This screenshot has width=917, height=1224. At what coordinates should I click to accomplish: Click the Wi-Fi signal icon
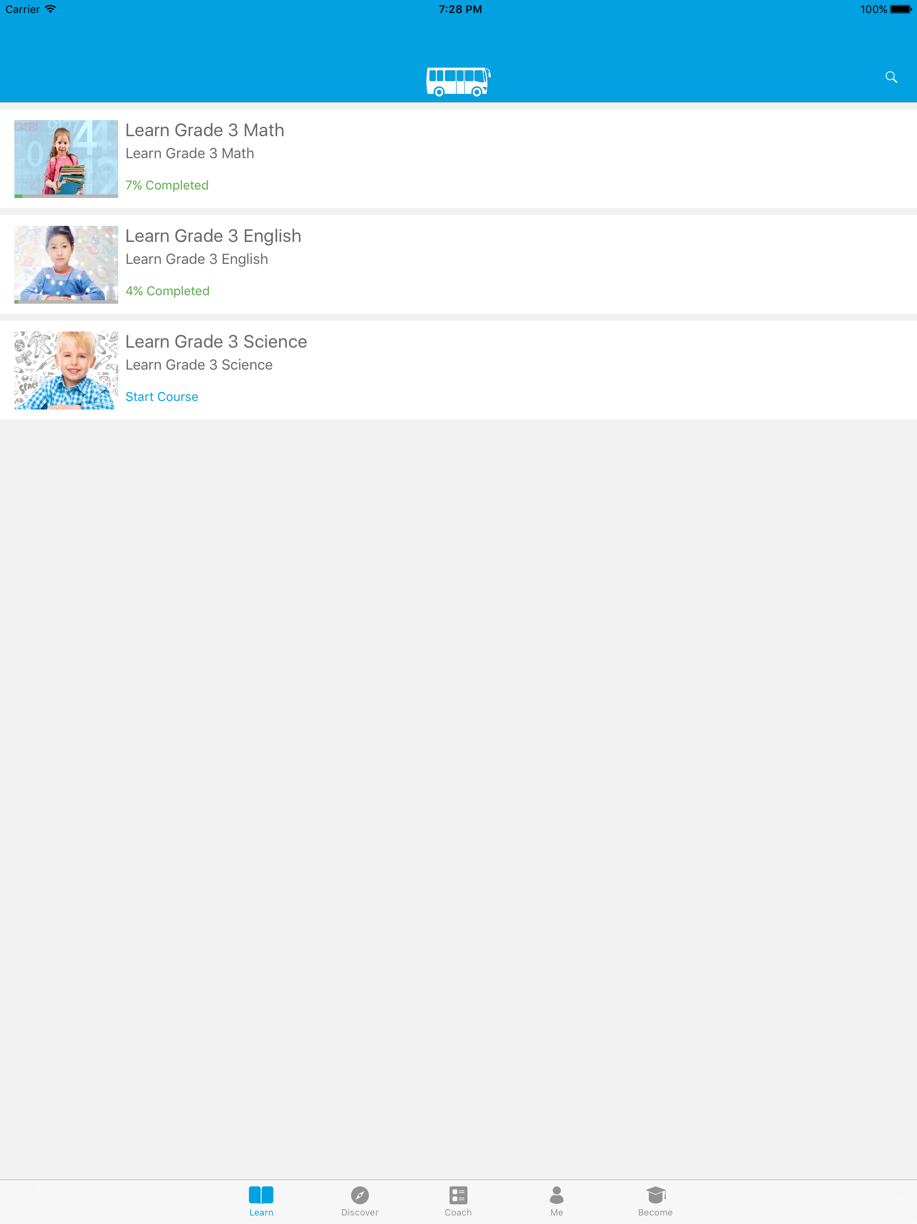point(50,9)
